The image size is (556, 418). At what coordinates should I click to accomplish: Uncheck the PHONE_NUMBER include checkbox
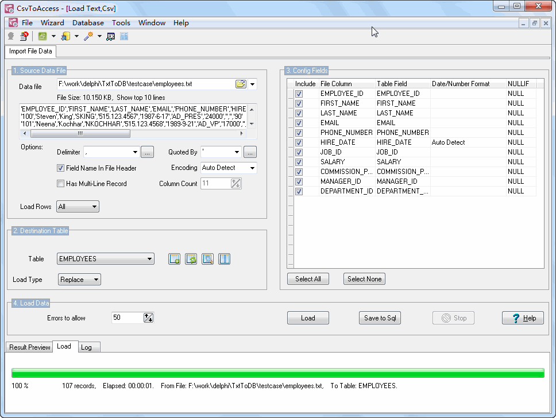point(299,133)
